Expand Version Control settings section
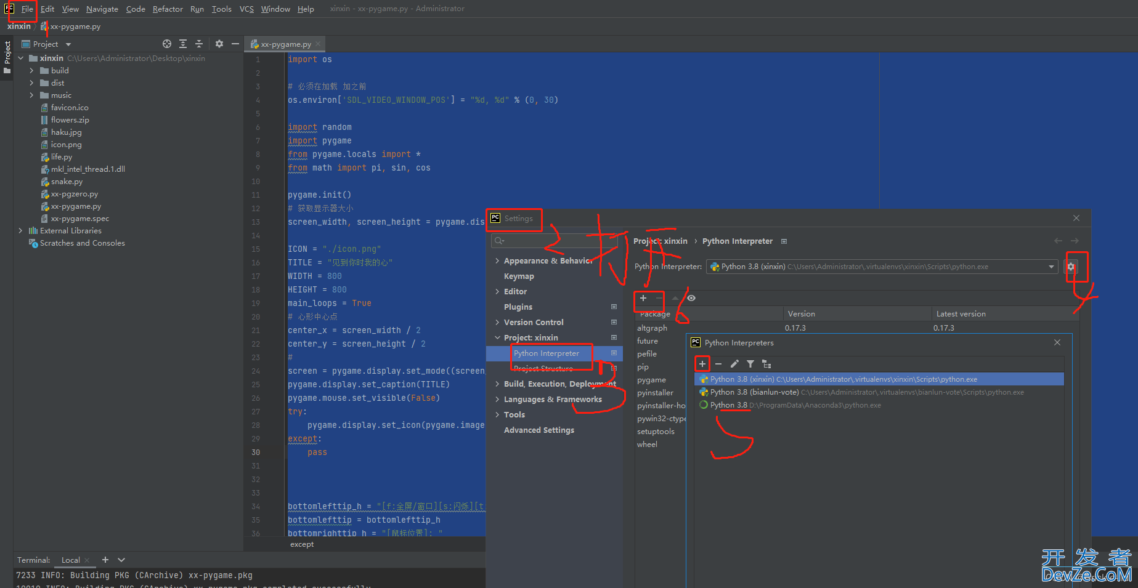This screenshot has height=588, width=1138. coord(497,323)
